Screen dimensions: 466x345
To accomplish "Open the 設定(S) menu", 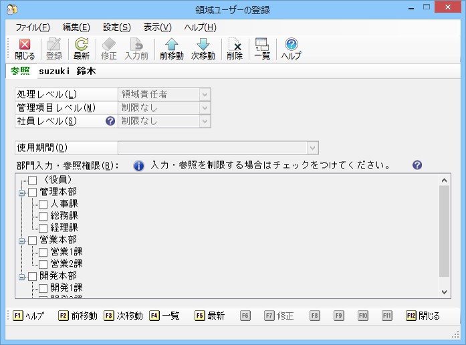I will point(117,27).
